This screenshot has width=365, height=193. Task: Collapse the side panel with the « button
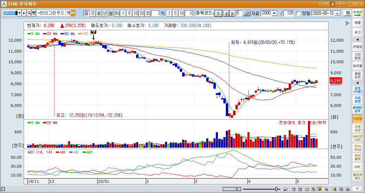357,188
